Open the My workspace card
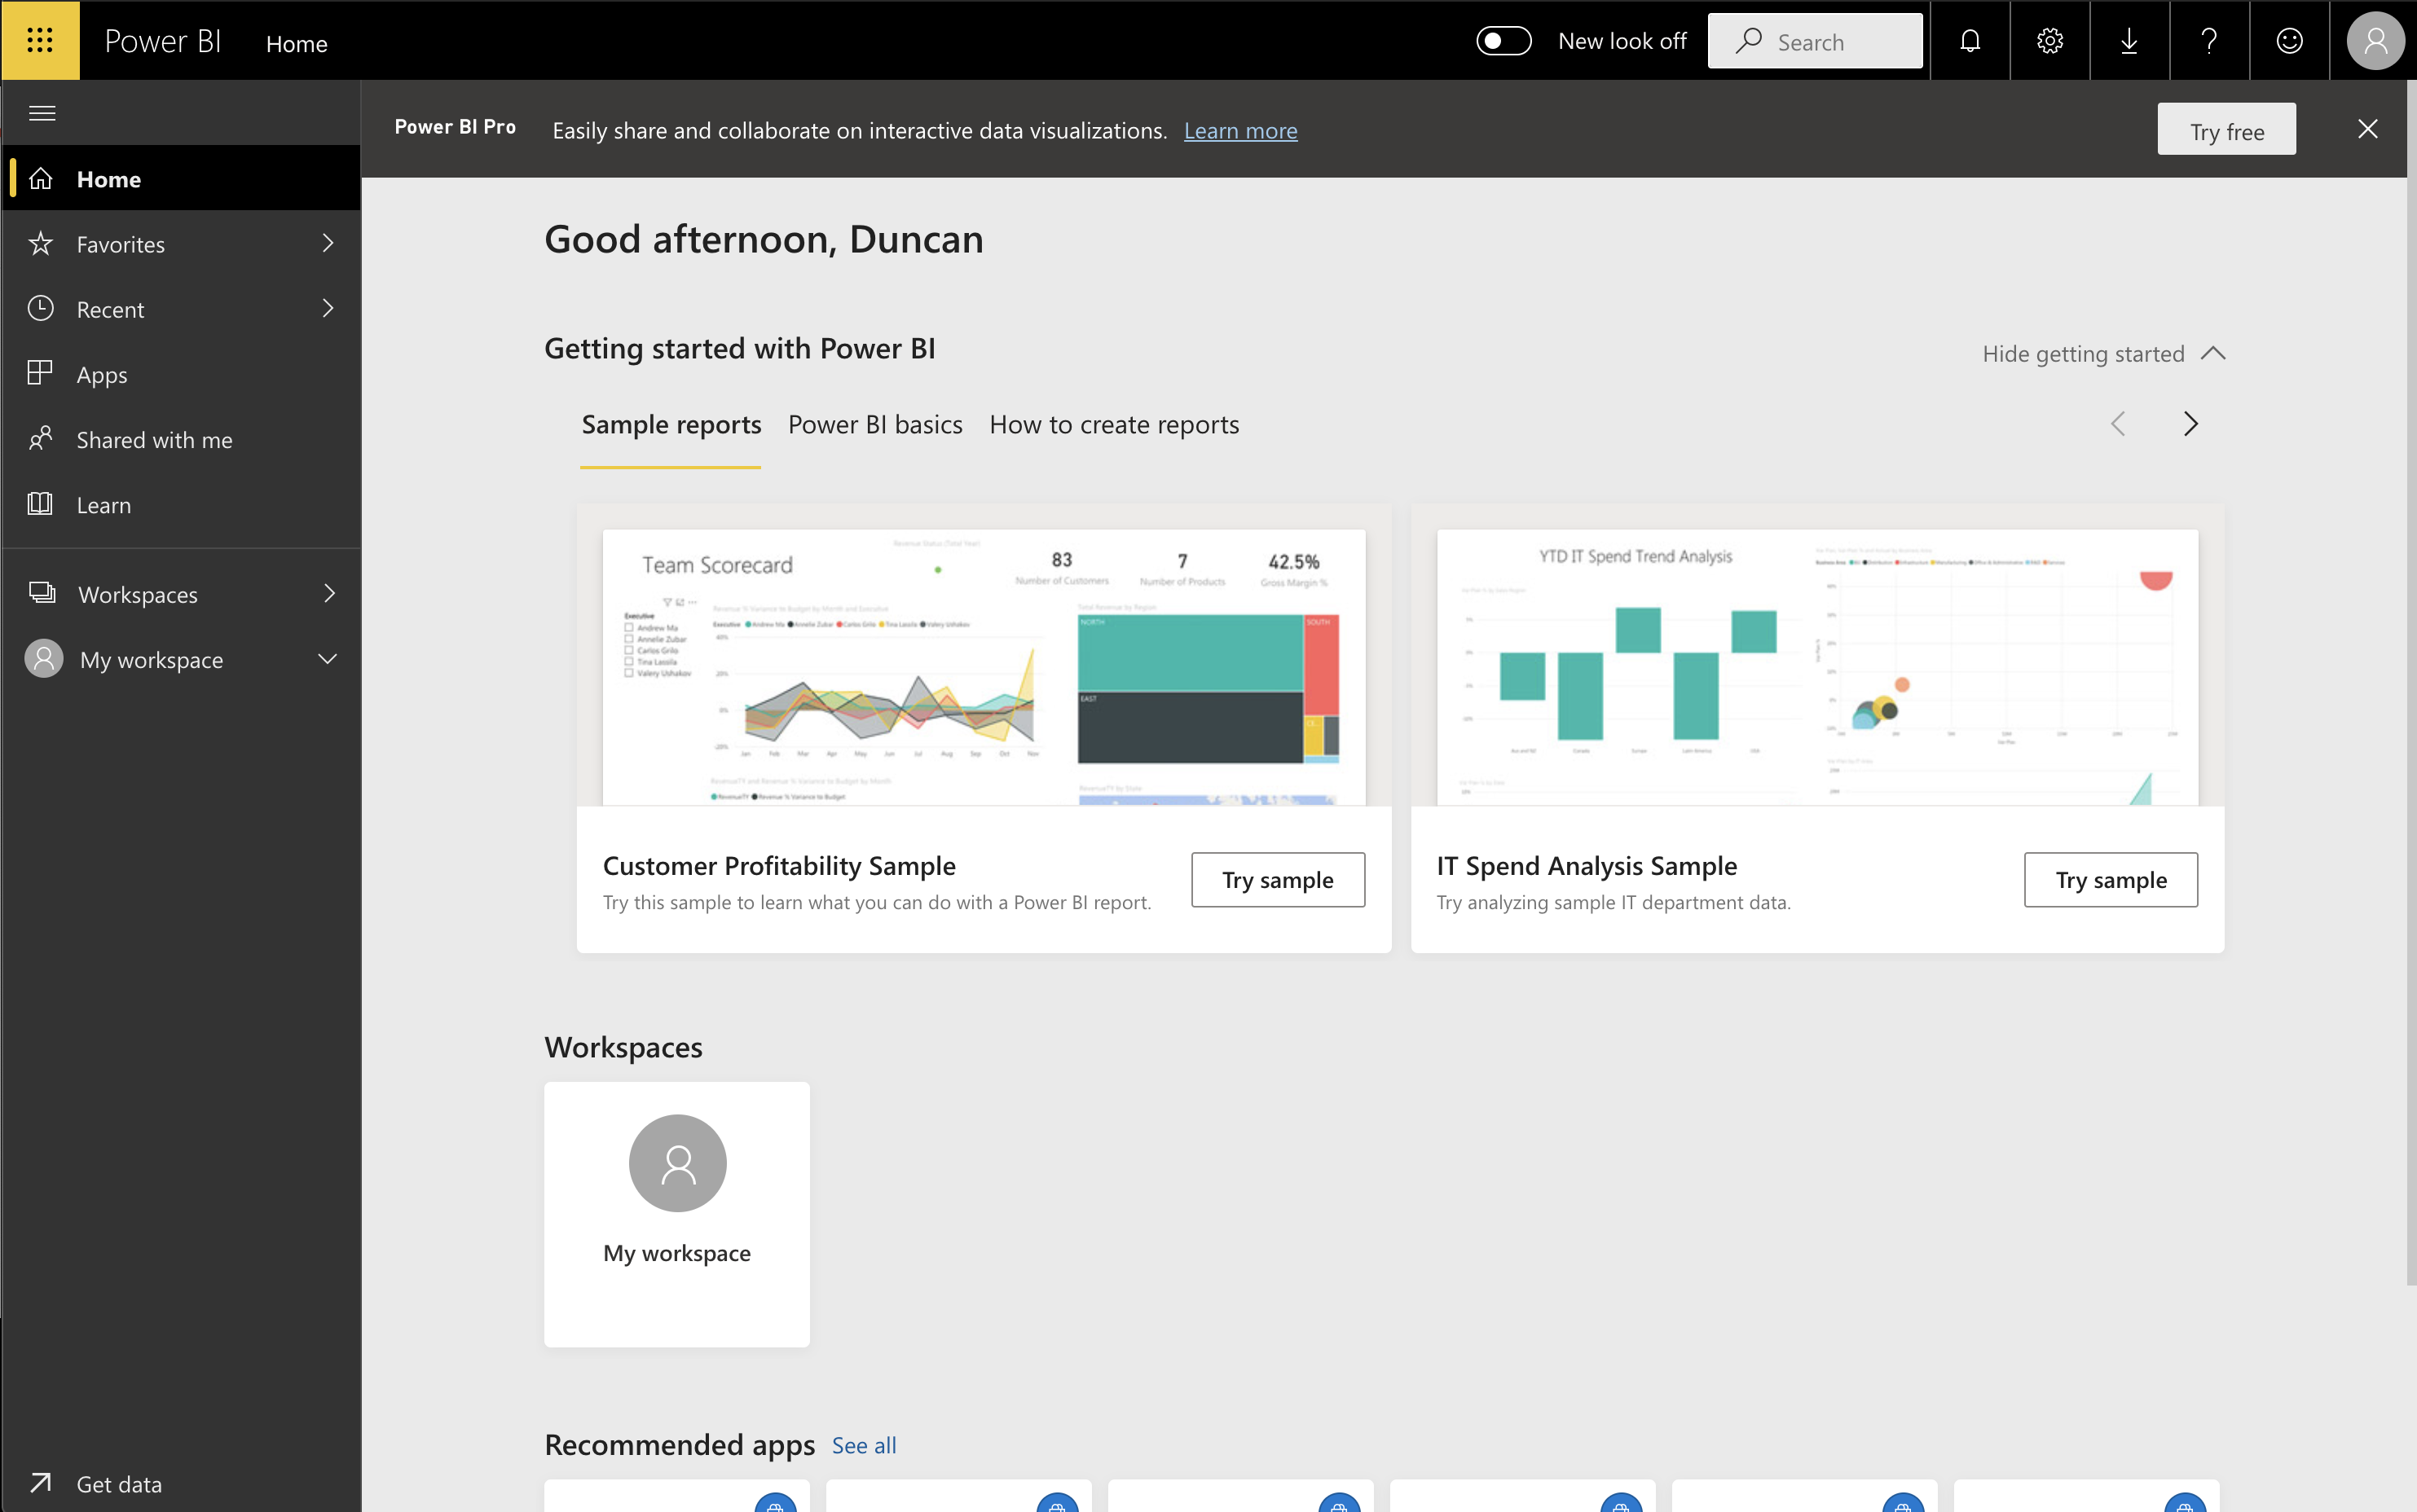 point(677,1213)
